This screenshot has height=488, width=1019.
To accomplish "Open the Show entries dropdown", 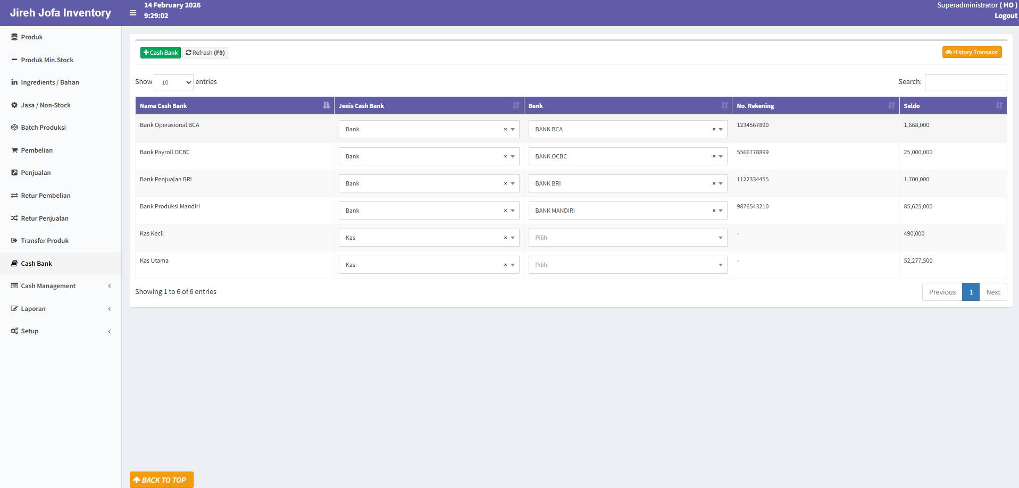I will (x=173, y=82).
